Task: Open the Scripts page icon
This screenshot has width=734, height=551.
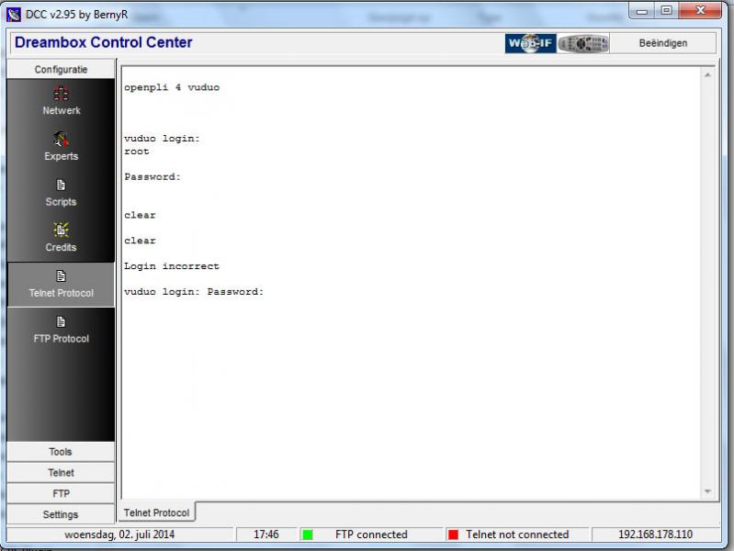Action: pyautogui.click(x=61, y=186)
